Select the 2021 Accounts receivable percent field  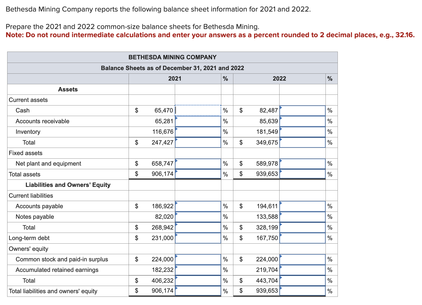click(x=198, y=121)
